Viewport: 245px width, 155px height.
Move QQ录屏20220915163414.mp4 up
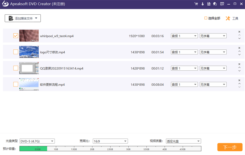tap(239, 67)
